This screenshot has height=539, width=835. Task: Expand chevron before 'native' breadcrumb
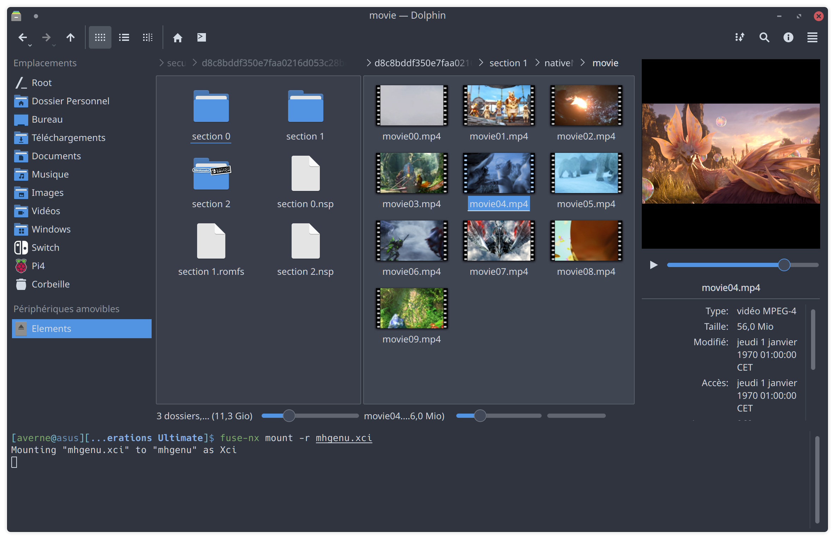[537, 63]
